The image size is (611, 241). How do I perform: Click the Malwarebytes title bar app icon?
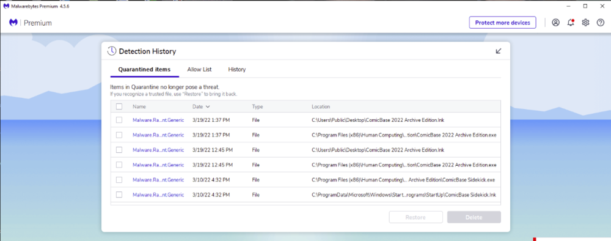(x=7, y=6)
